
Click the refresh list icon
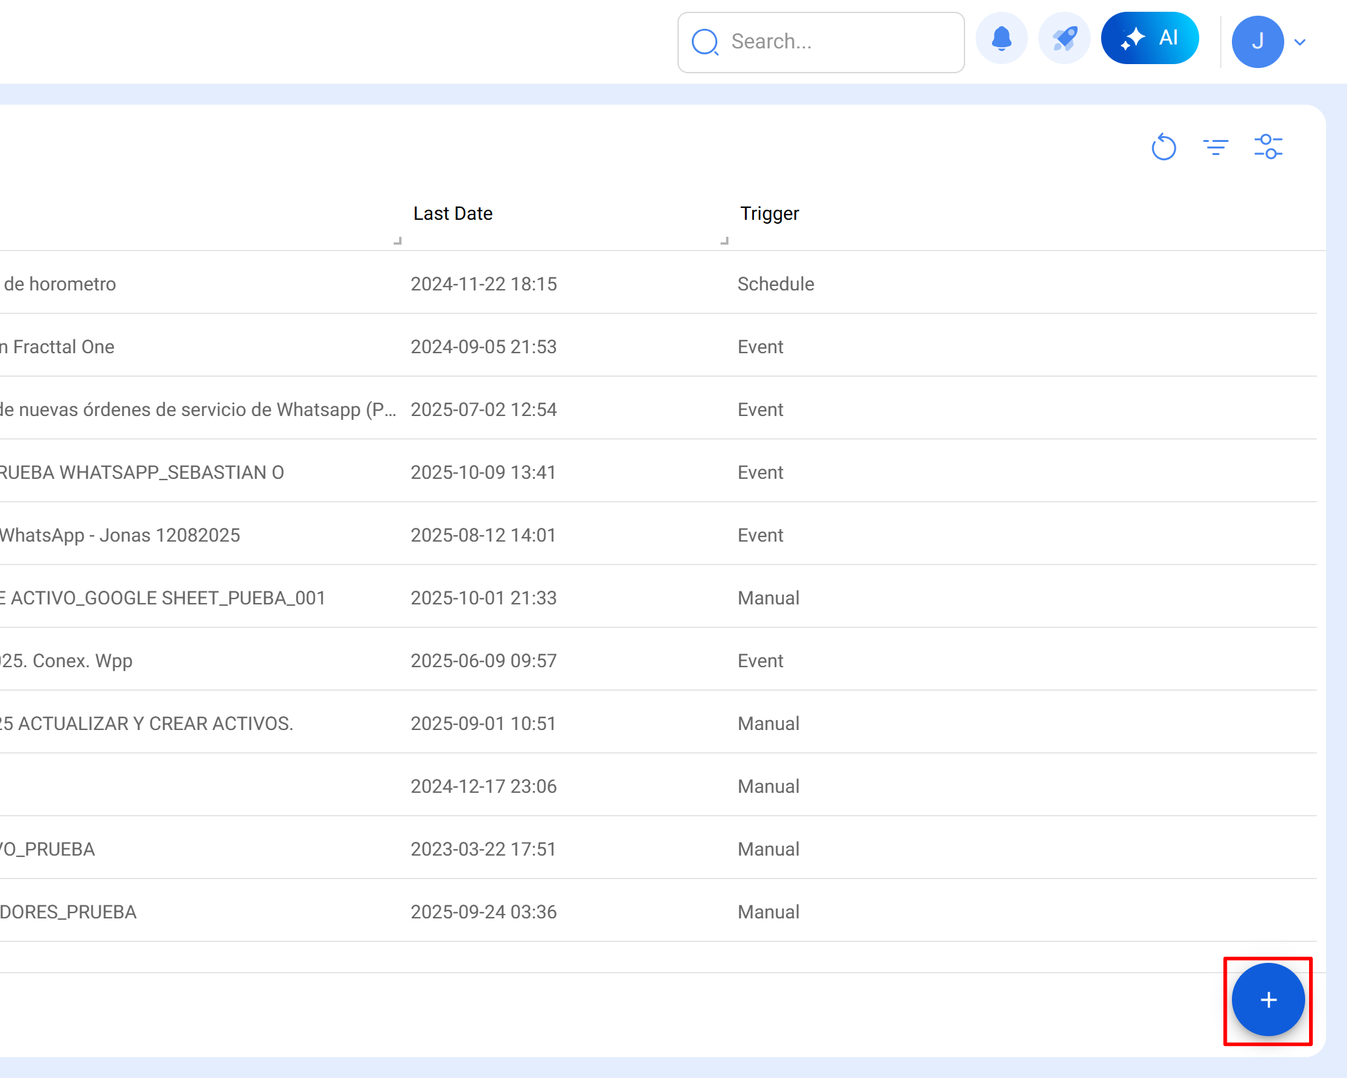(x=1163, y=147)
